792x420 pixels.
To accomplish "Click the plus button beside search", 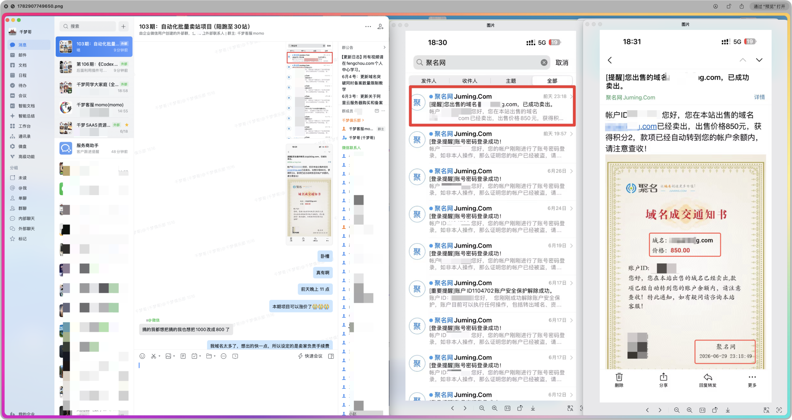I will click(x=123, y=26).
